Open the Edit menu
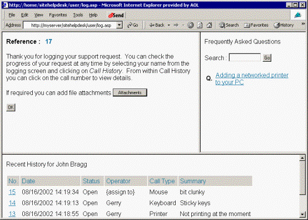The width and height of the screenshot is (308, 220). (24, 15)
